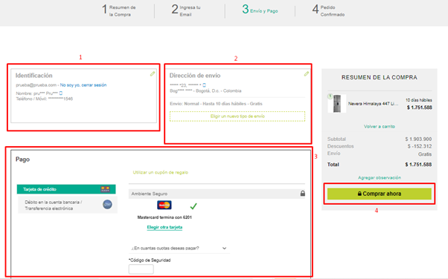This screenshot has width=448, height=279.
Task: Click the Código de Seguridad input field
Action: coord(141,269)
